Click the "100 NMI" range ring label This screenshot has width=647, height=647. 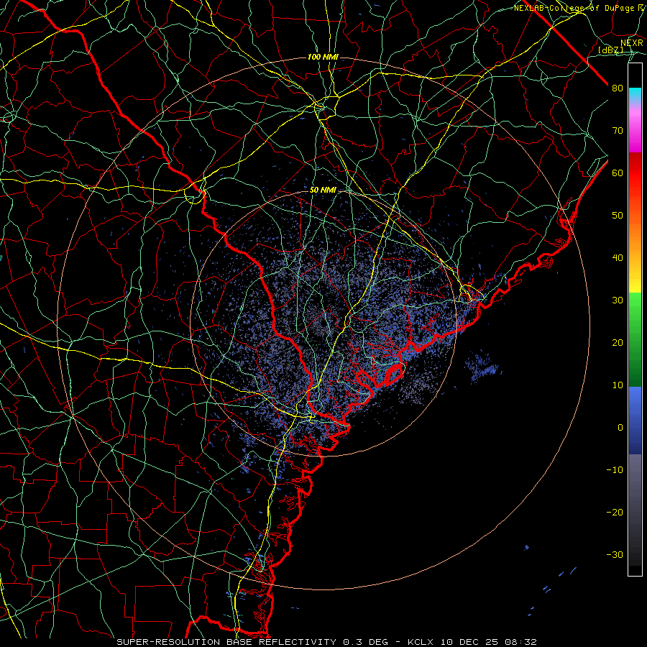[x=323, y=57]
